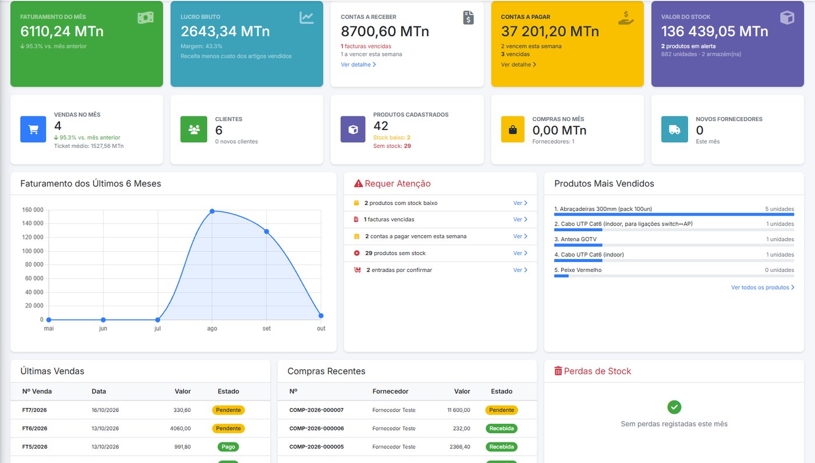Screen dimensions: 815x463
Task: Follow the Ver todos os produtos link
Action: coord(763,288)
